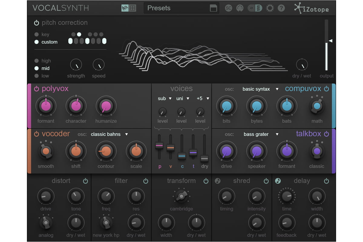Click the talkbox t mixer fader
Image resolution: width=363 pixels, height=242 pixels.
click(x=193, y=152)
